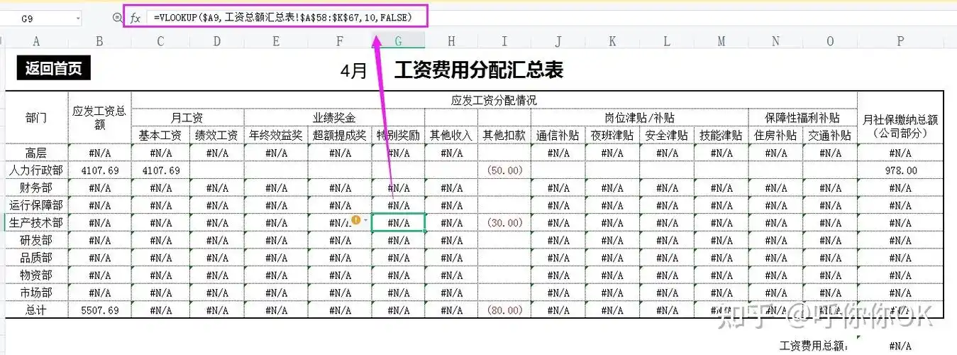Click the (80.00) total deduction cell
This screenshot has width=957, height=355.
504,310
